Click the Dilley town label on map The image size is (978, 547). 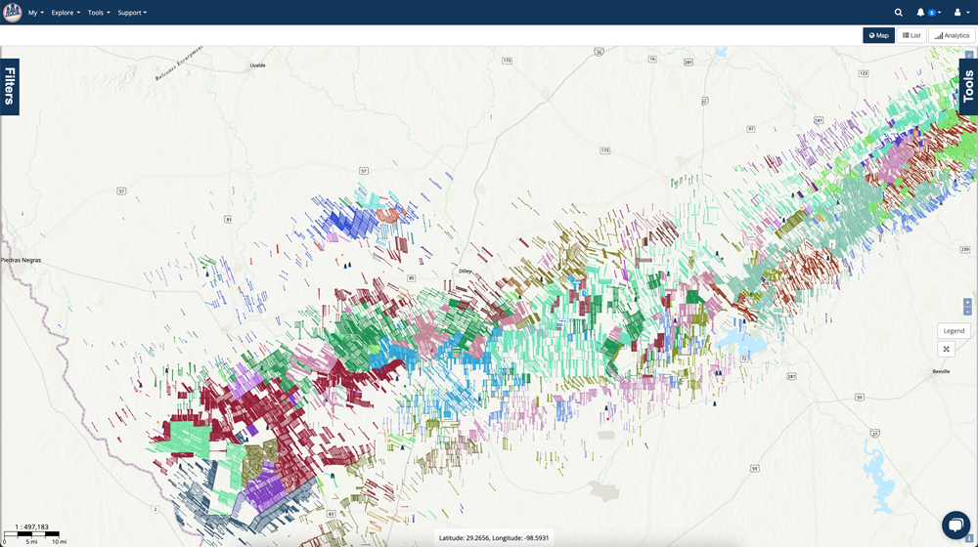pyautogui.click(x=466, y=271)
